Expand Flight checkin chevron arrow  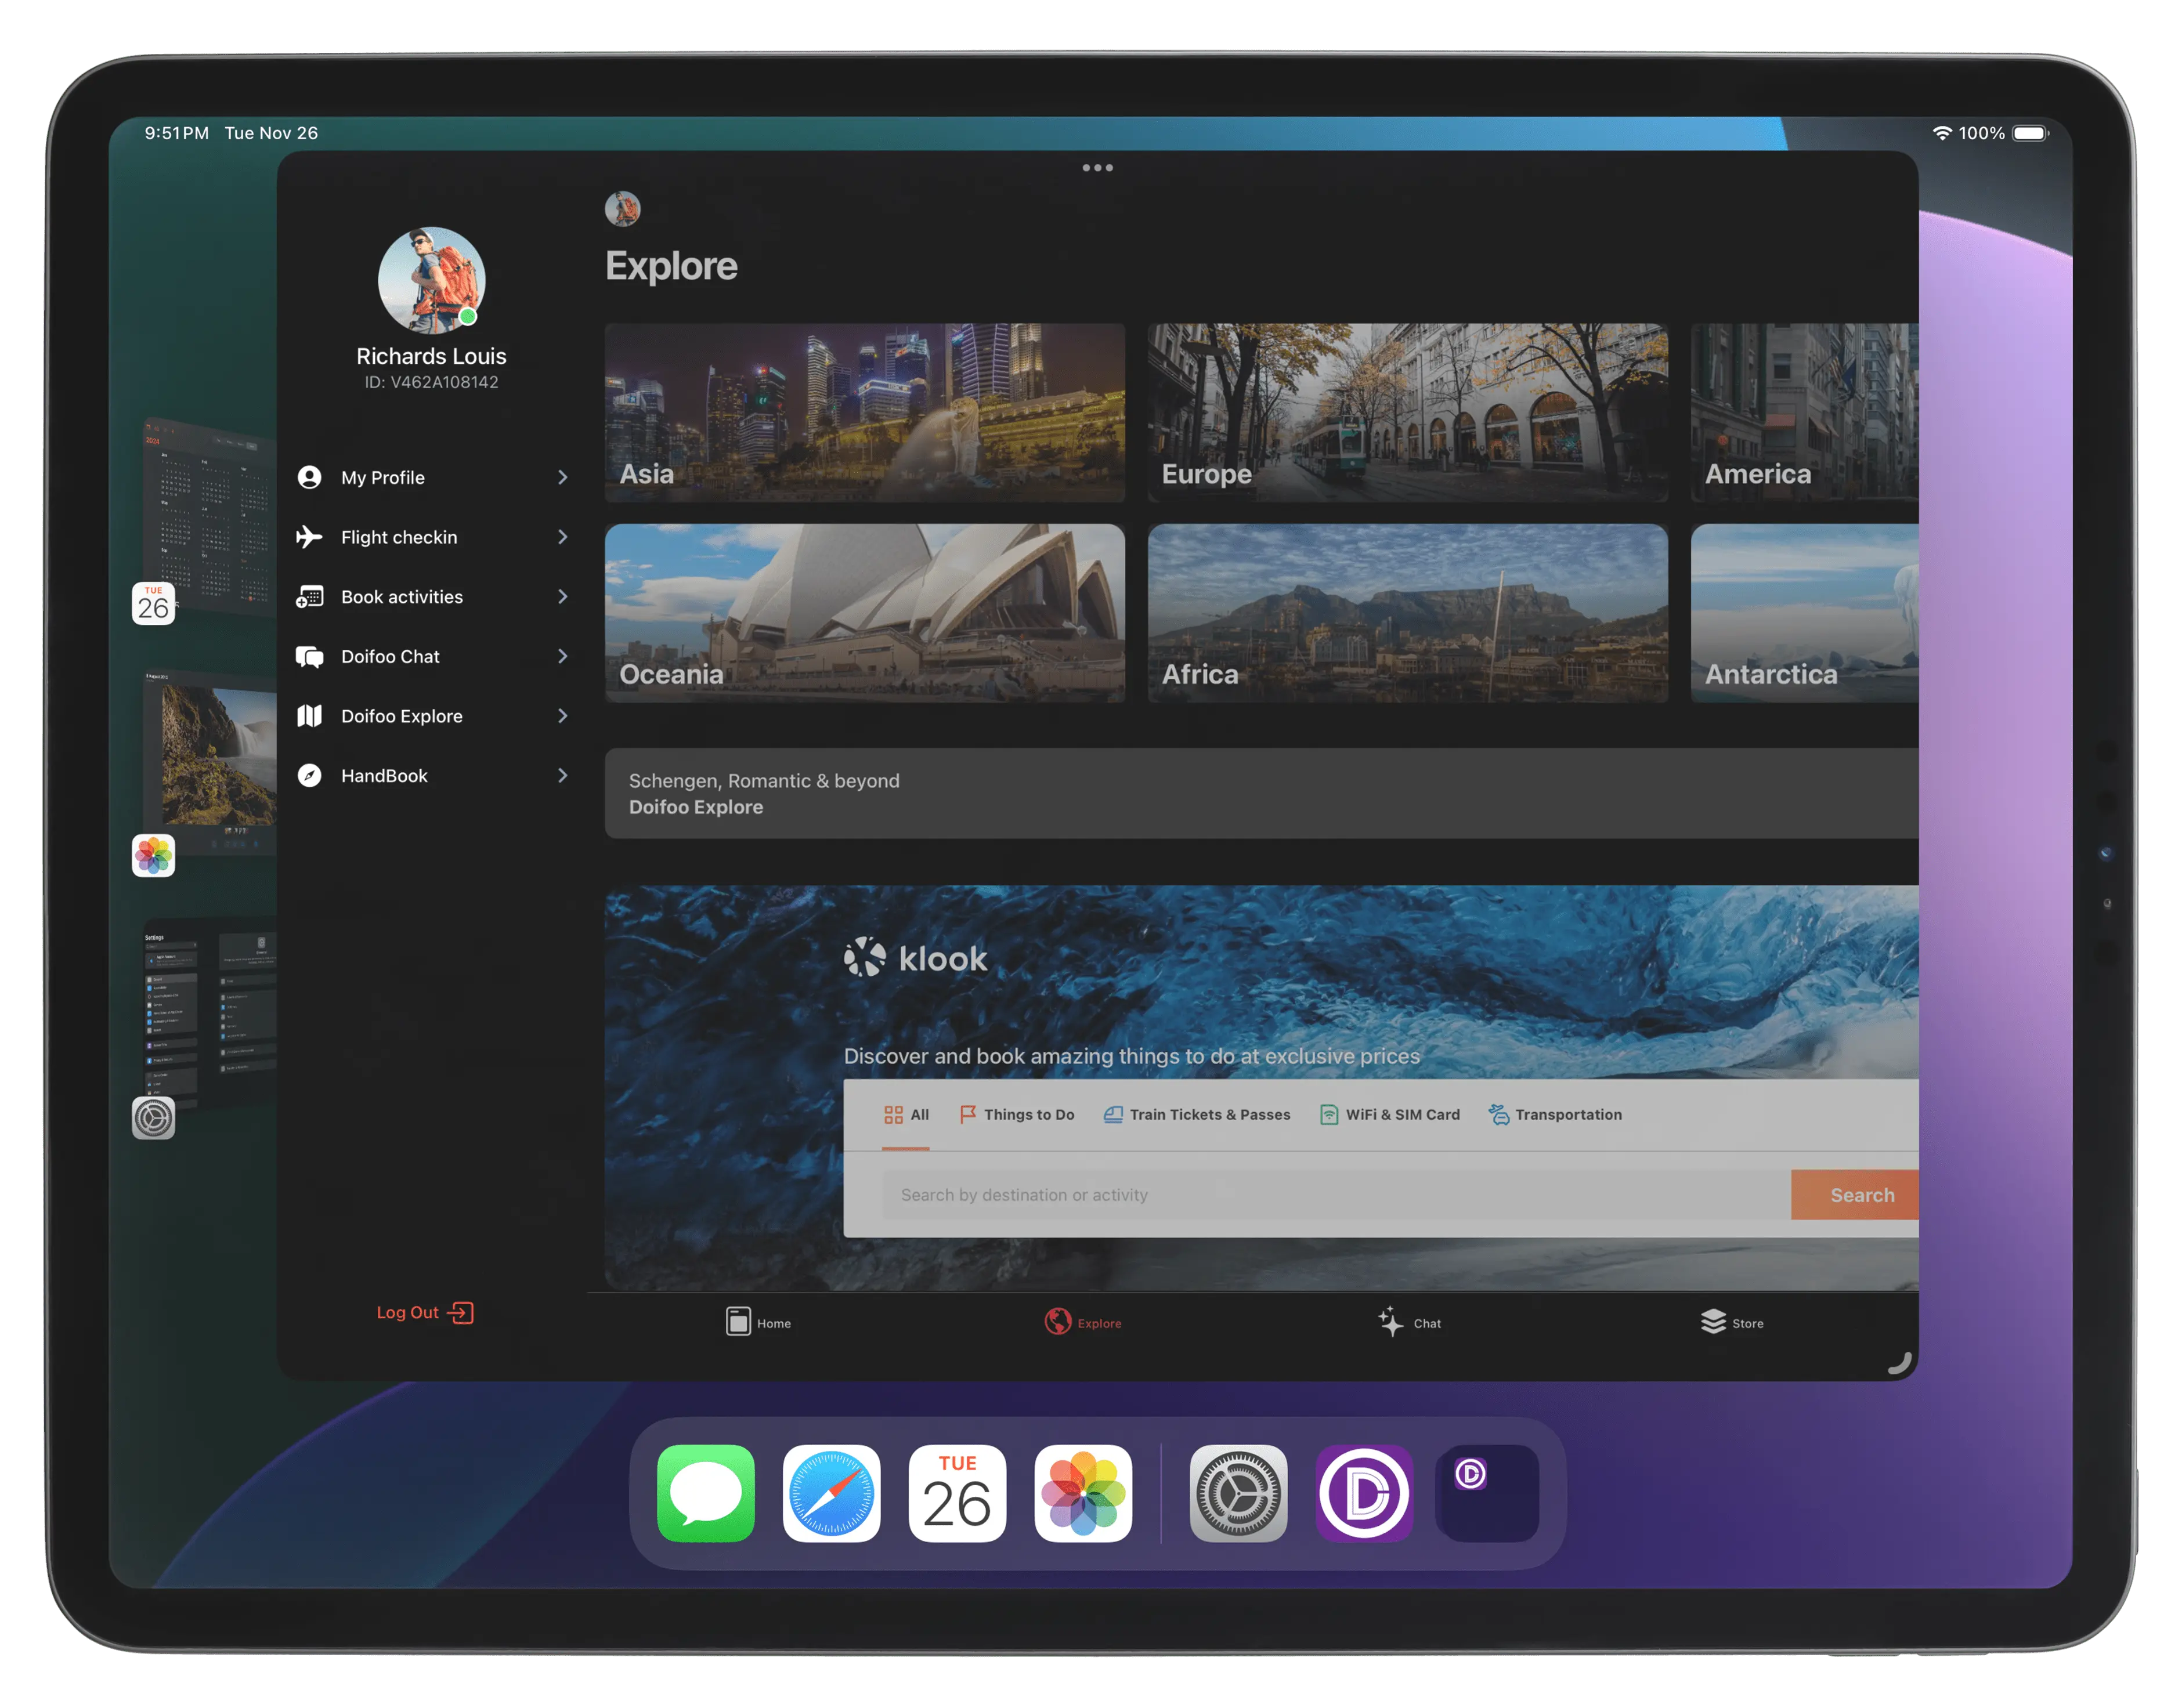point(562,537)
